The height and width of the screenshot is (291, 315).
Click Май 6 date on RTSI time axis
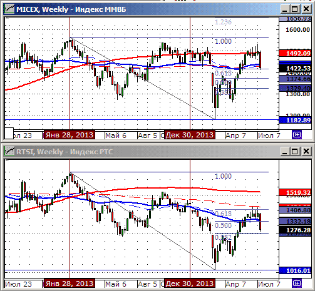tap(116, 284)
